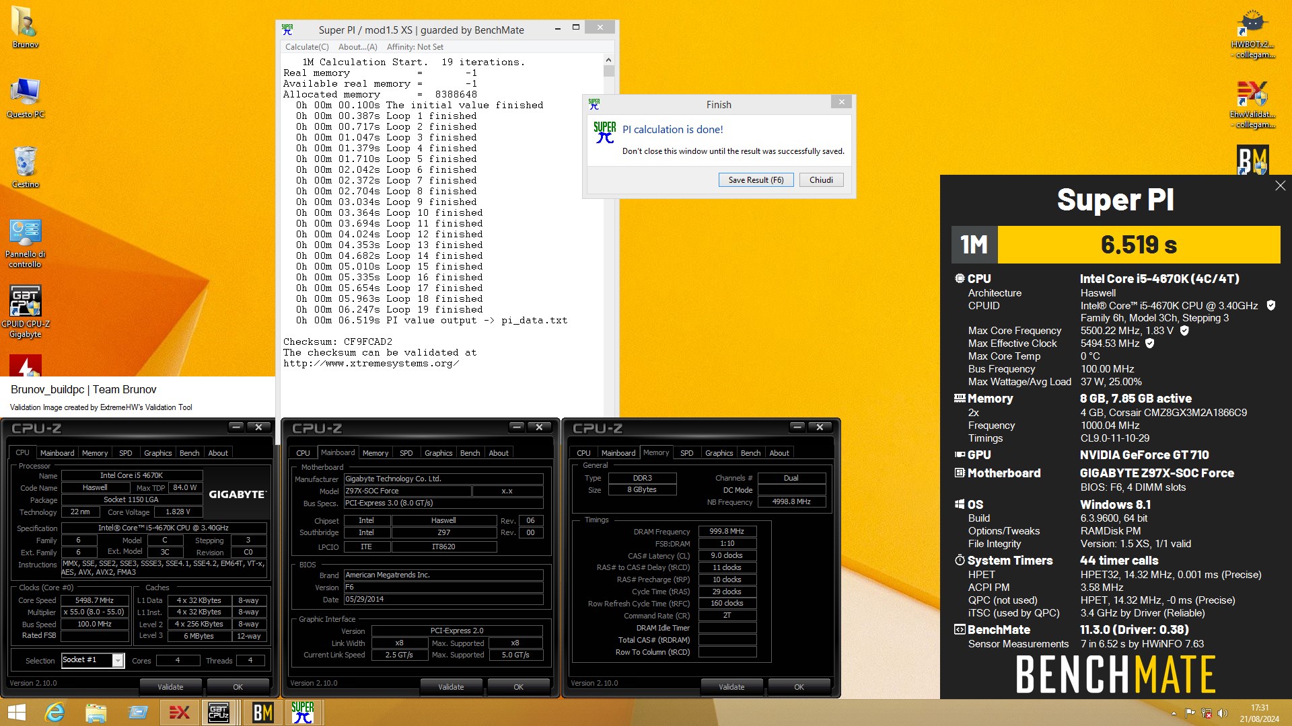
Task: Click the Super PI output scrollbar up arrow
Action: (x=608, y=60)
